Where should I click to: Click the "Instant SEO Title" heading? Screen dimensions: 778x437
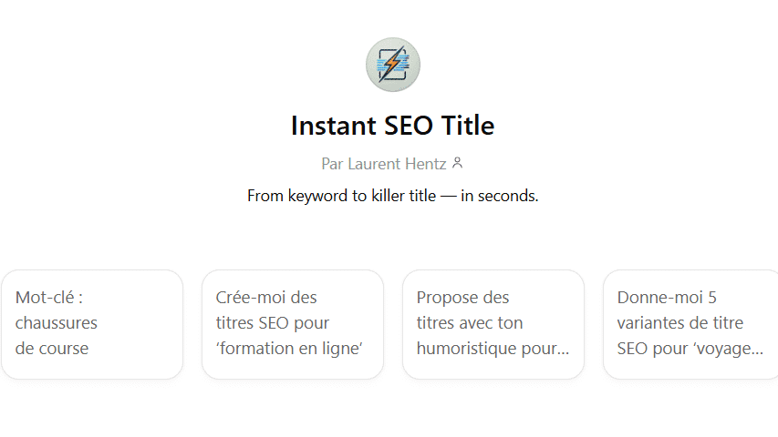(392, 126)
